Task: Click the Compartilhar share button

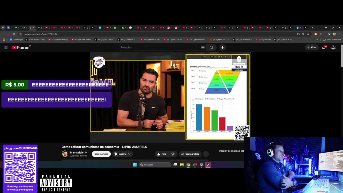Action: [x=190, y=154]
